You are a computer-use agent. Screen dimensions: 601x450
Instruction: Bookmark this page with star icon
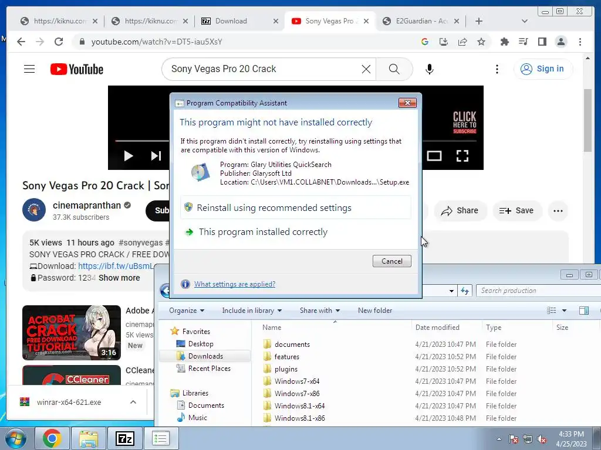point(481,42)
